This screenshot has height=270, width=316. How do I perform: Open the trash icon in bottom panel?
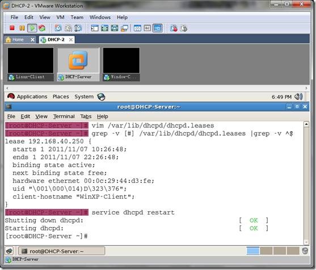click(x=305, y=251)
